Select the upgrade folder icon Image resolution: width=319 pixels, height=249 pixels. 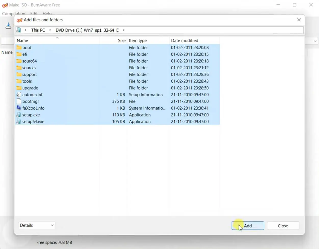[x=19, y=88]
